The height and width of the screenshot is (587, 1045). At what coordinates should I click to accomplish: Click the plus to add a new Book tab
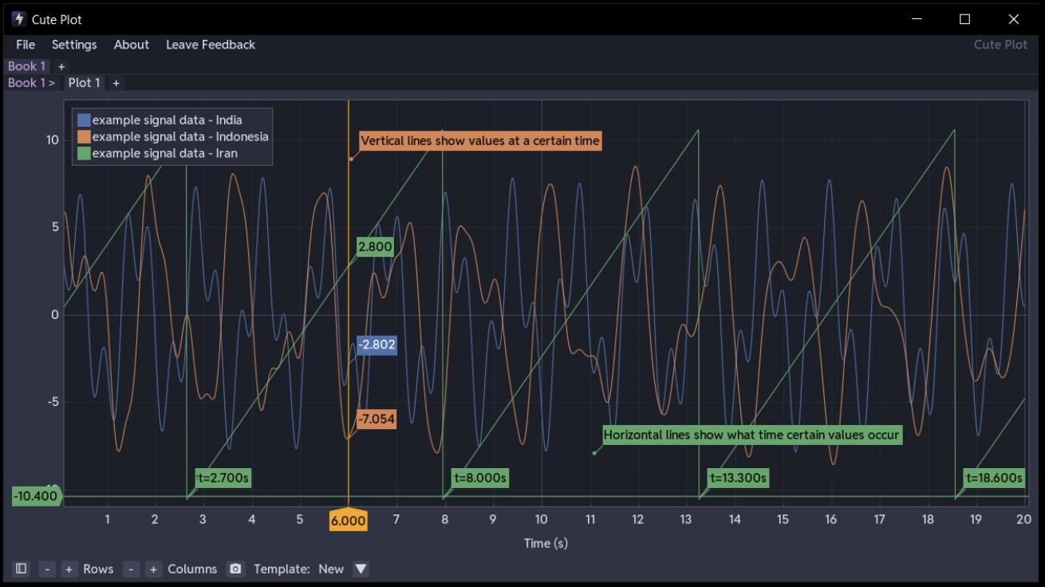[61, 65]
